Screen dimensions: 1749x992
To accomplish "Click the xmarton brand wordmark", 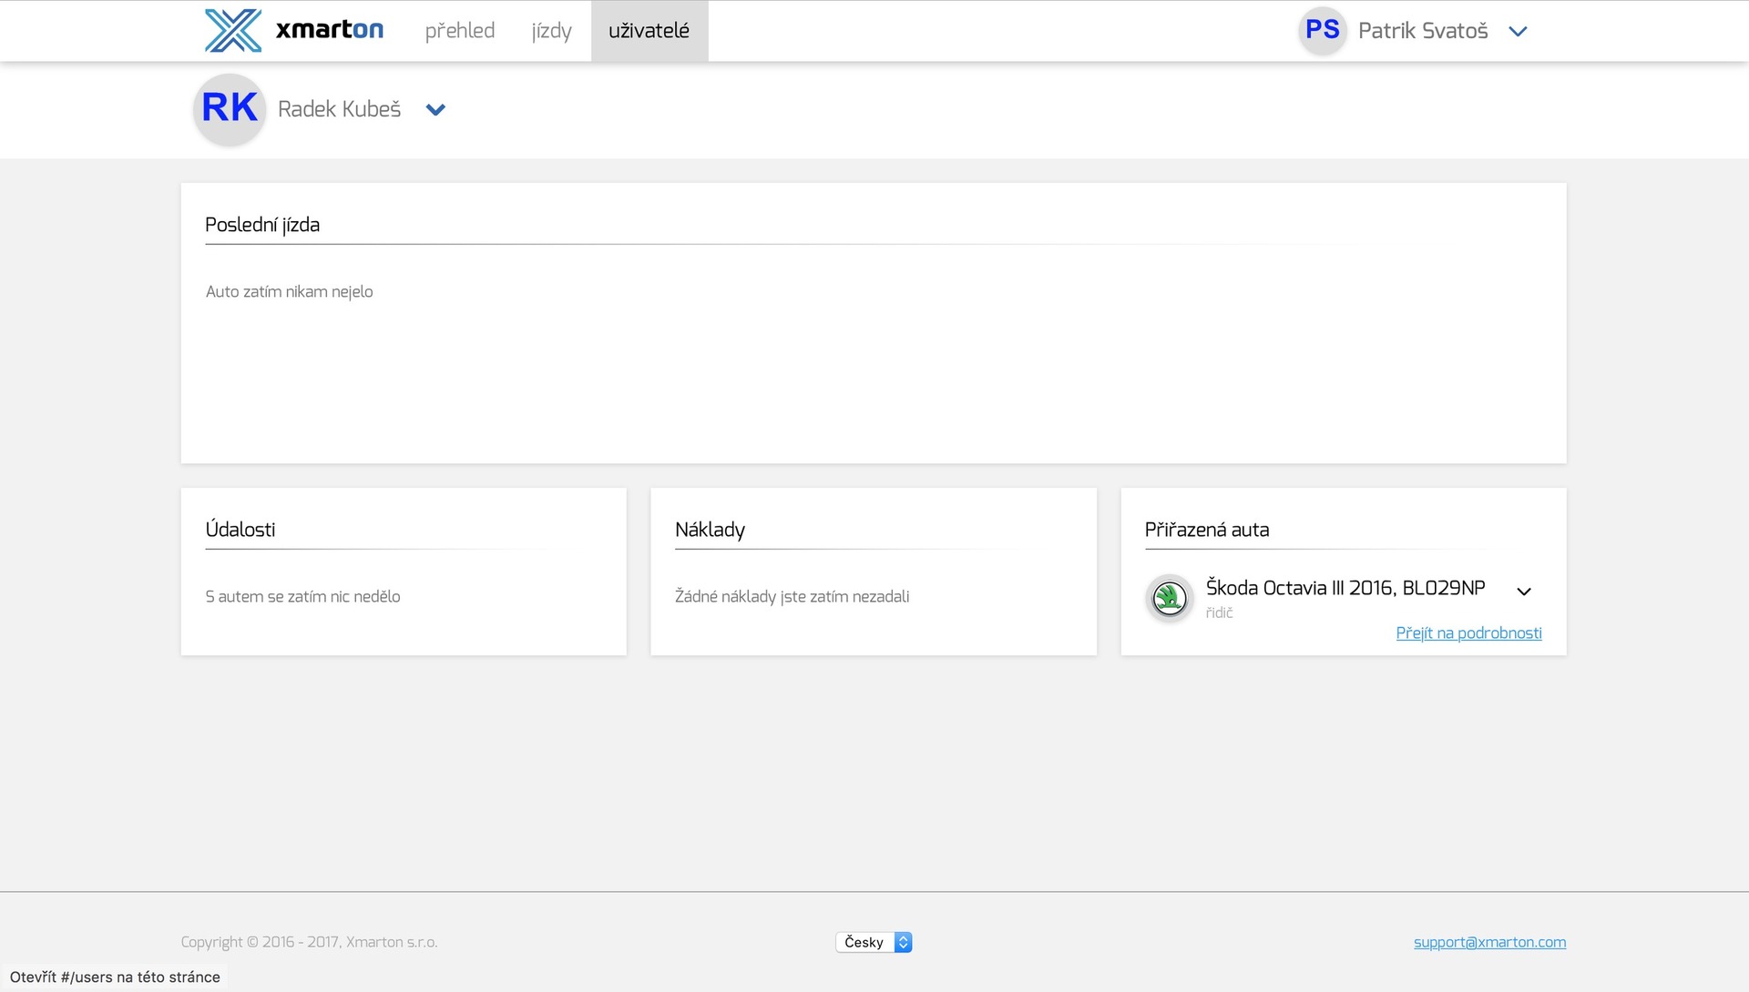I will (329, 30).
